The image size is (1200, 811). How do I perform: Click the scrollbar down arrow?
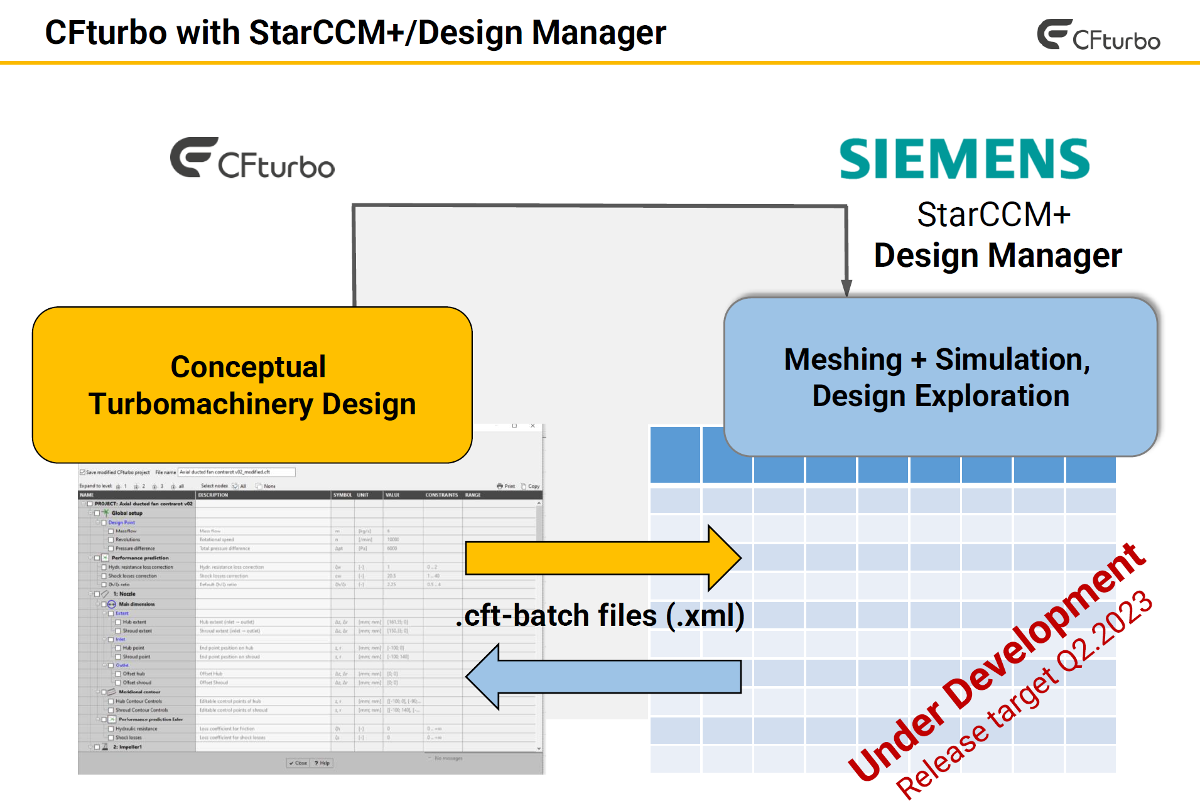coord(539,748)
